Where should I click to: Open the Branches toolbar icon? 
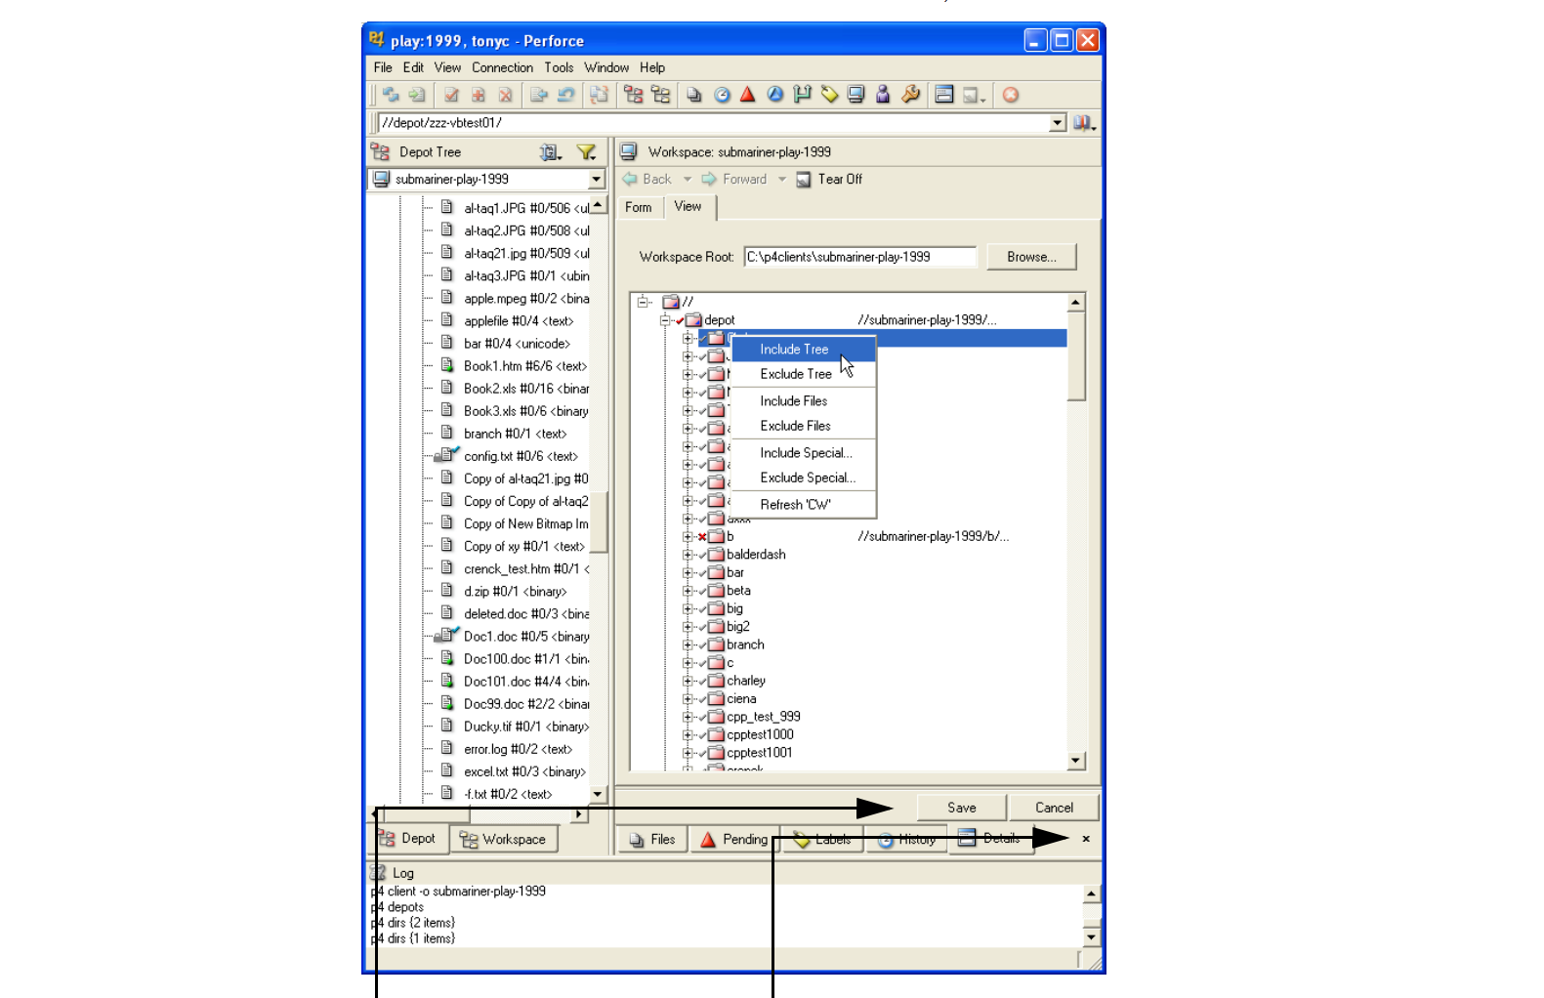[802, 95]
